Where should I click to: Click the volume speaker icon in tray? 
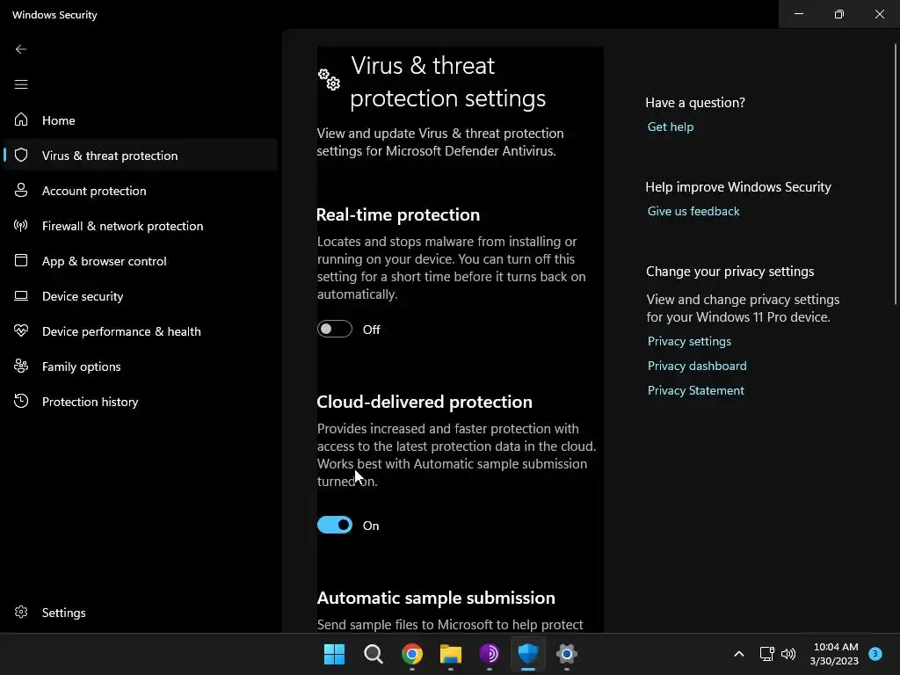click(788, 654)
